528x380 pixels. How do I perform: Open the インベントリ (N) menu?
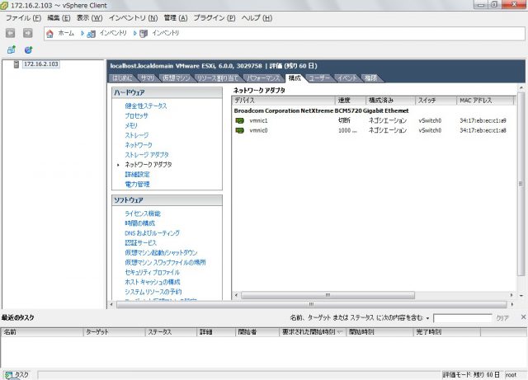pos(134,17)
